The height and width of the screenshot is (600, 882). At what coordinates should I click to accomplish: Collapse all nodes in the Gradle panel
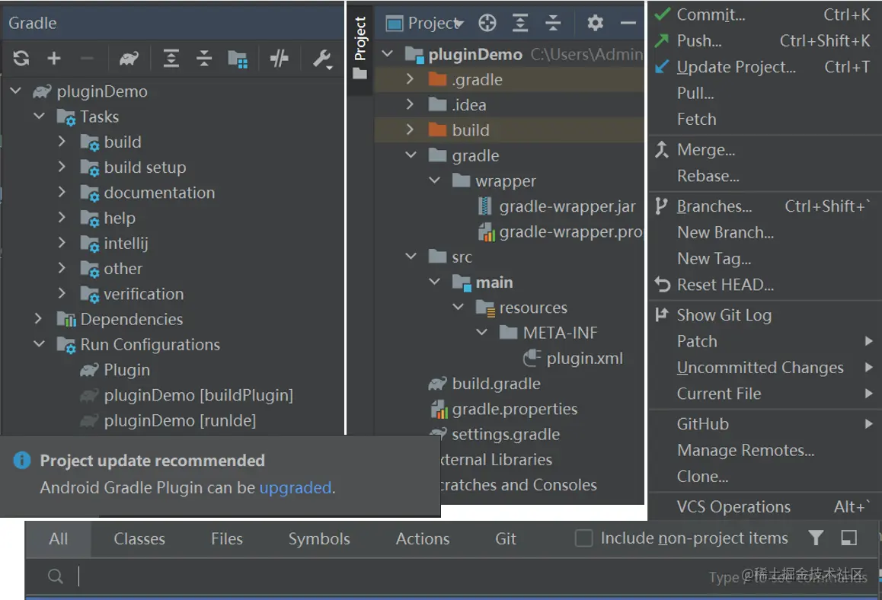(204, 58)
